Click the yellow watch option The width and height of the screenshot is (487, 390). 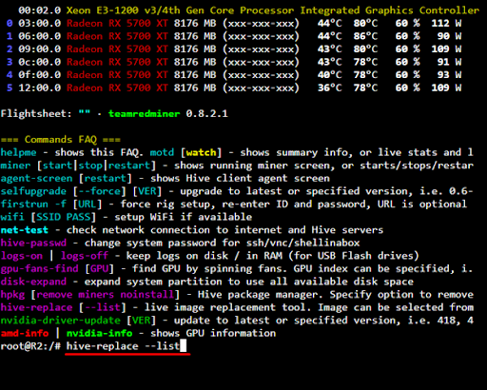point(201,152)
